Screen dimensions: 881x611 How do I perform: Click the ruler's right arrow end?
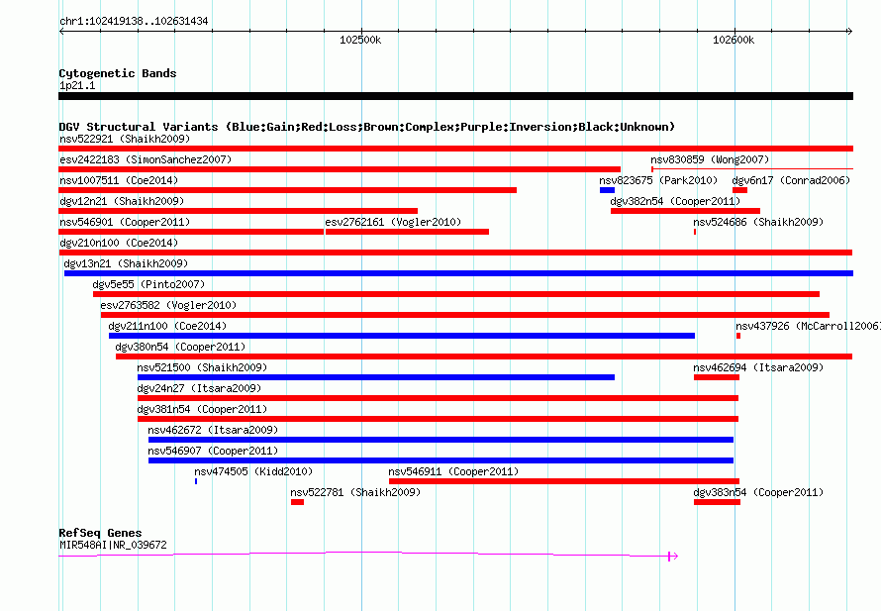850,32
